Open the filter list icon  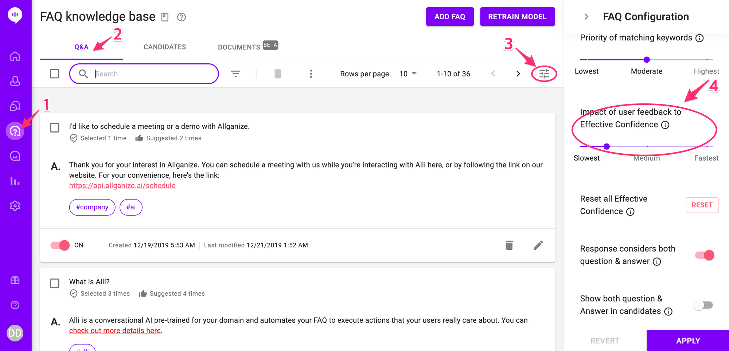[x=235, y=74]
